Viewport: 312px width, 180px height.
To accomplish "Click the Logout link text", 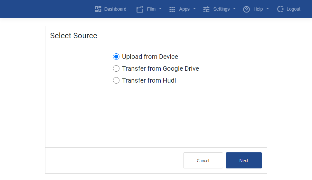I will [x=293, y=9].
